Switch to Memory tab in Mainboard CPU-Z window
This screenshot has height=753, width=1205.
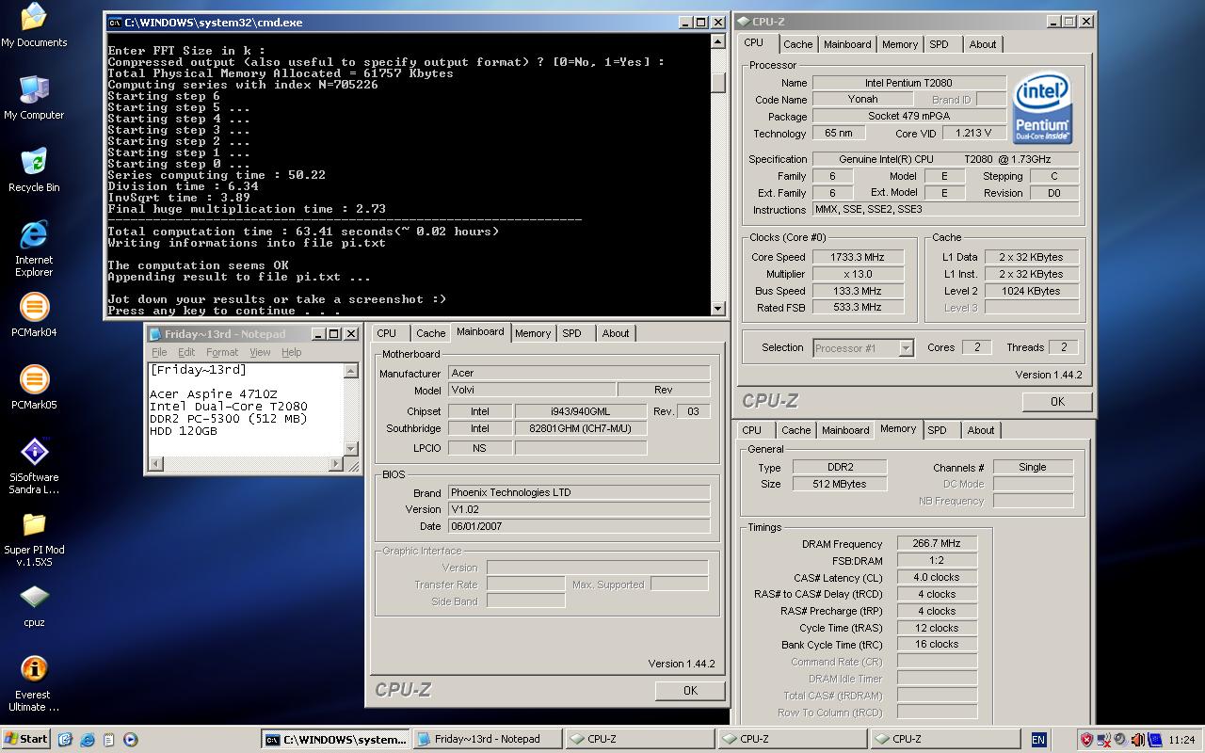point(533,333)
